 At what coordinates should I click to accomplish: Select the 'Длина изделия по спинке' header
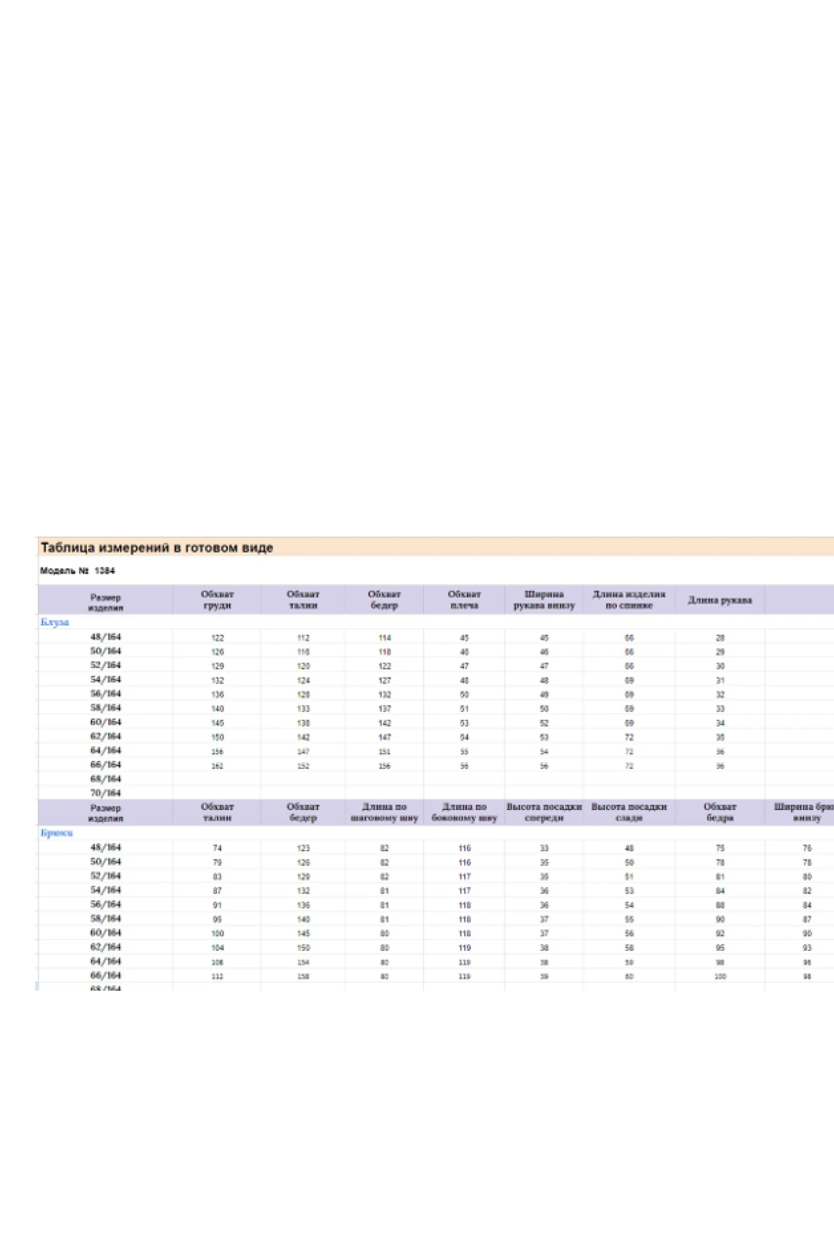(x=629, y=600)
